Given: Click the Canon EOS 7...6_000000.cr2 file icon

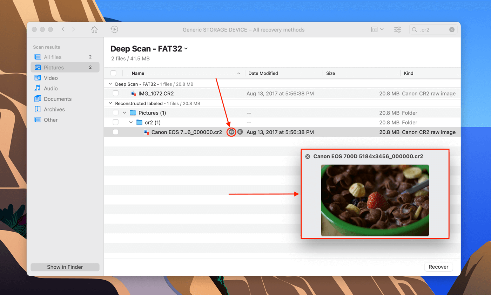Looking at the screenshot, I should [146, 132].
